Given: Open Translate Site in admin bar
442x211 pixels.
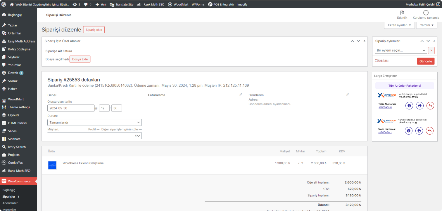Looking at the screenshot, I should point(121,4).
